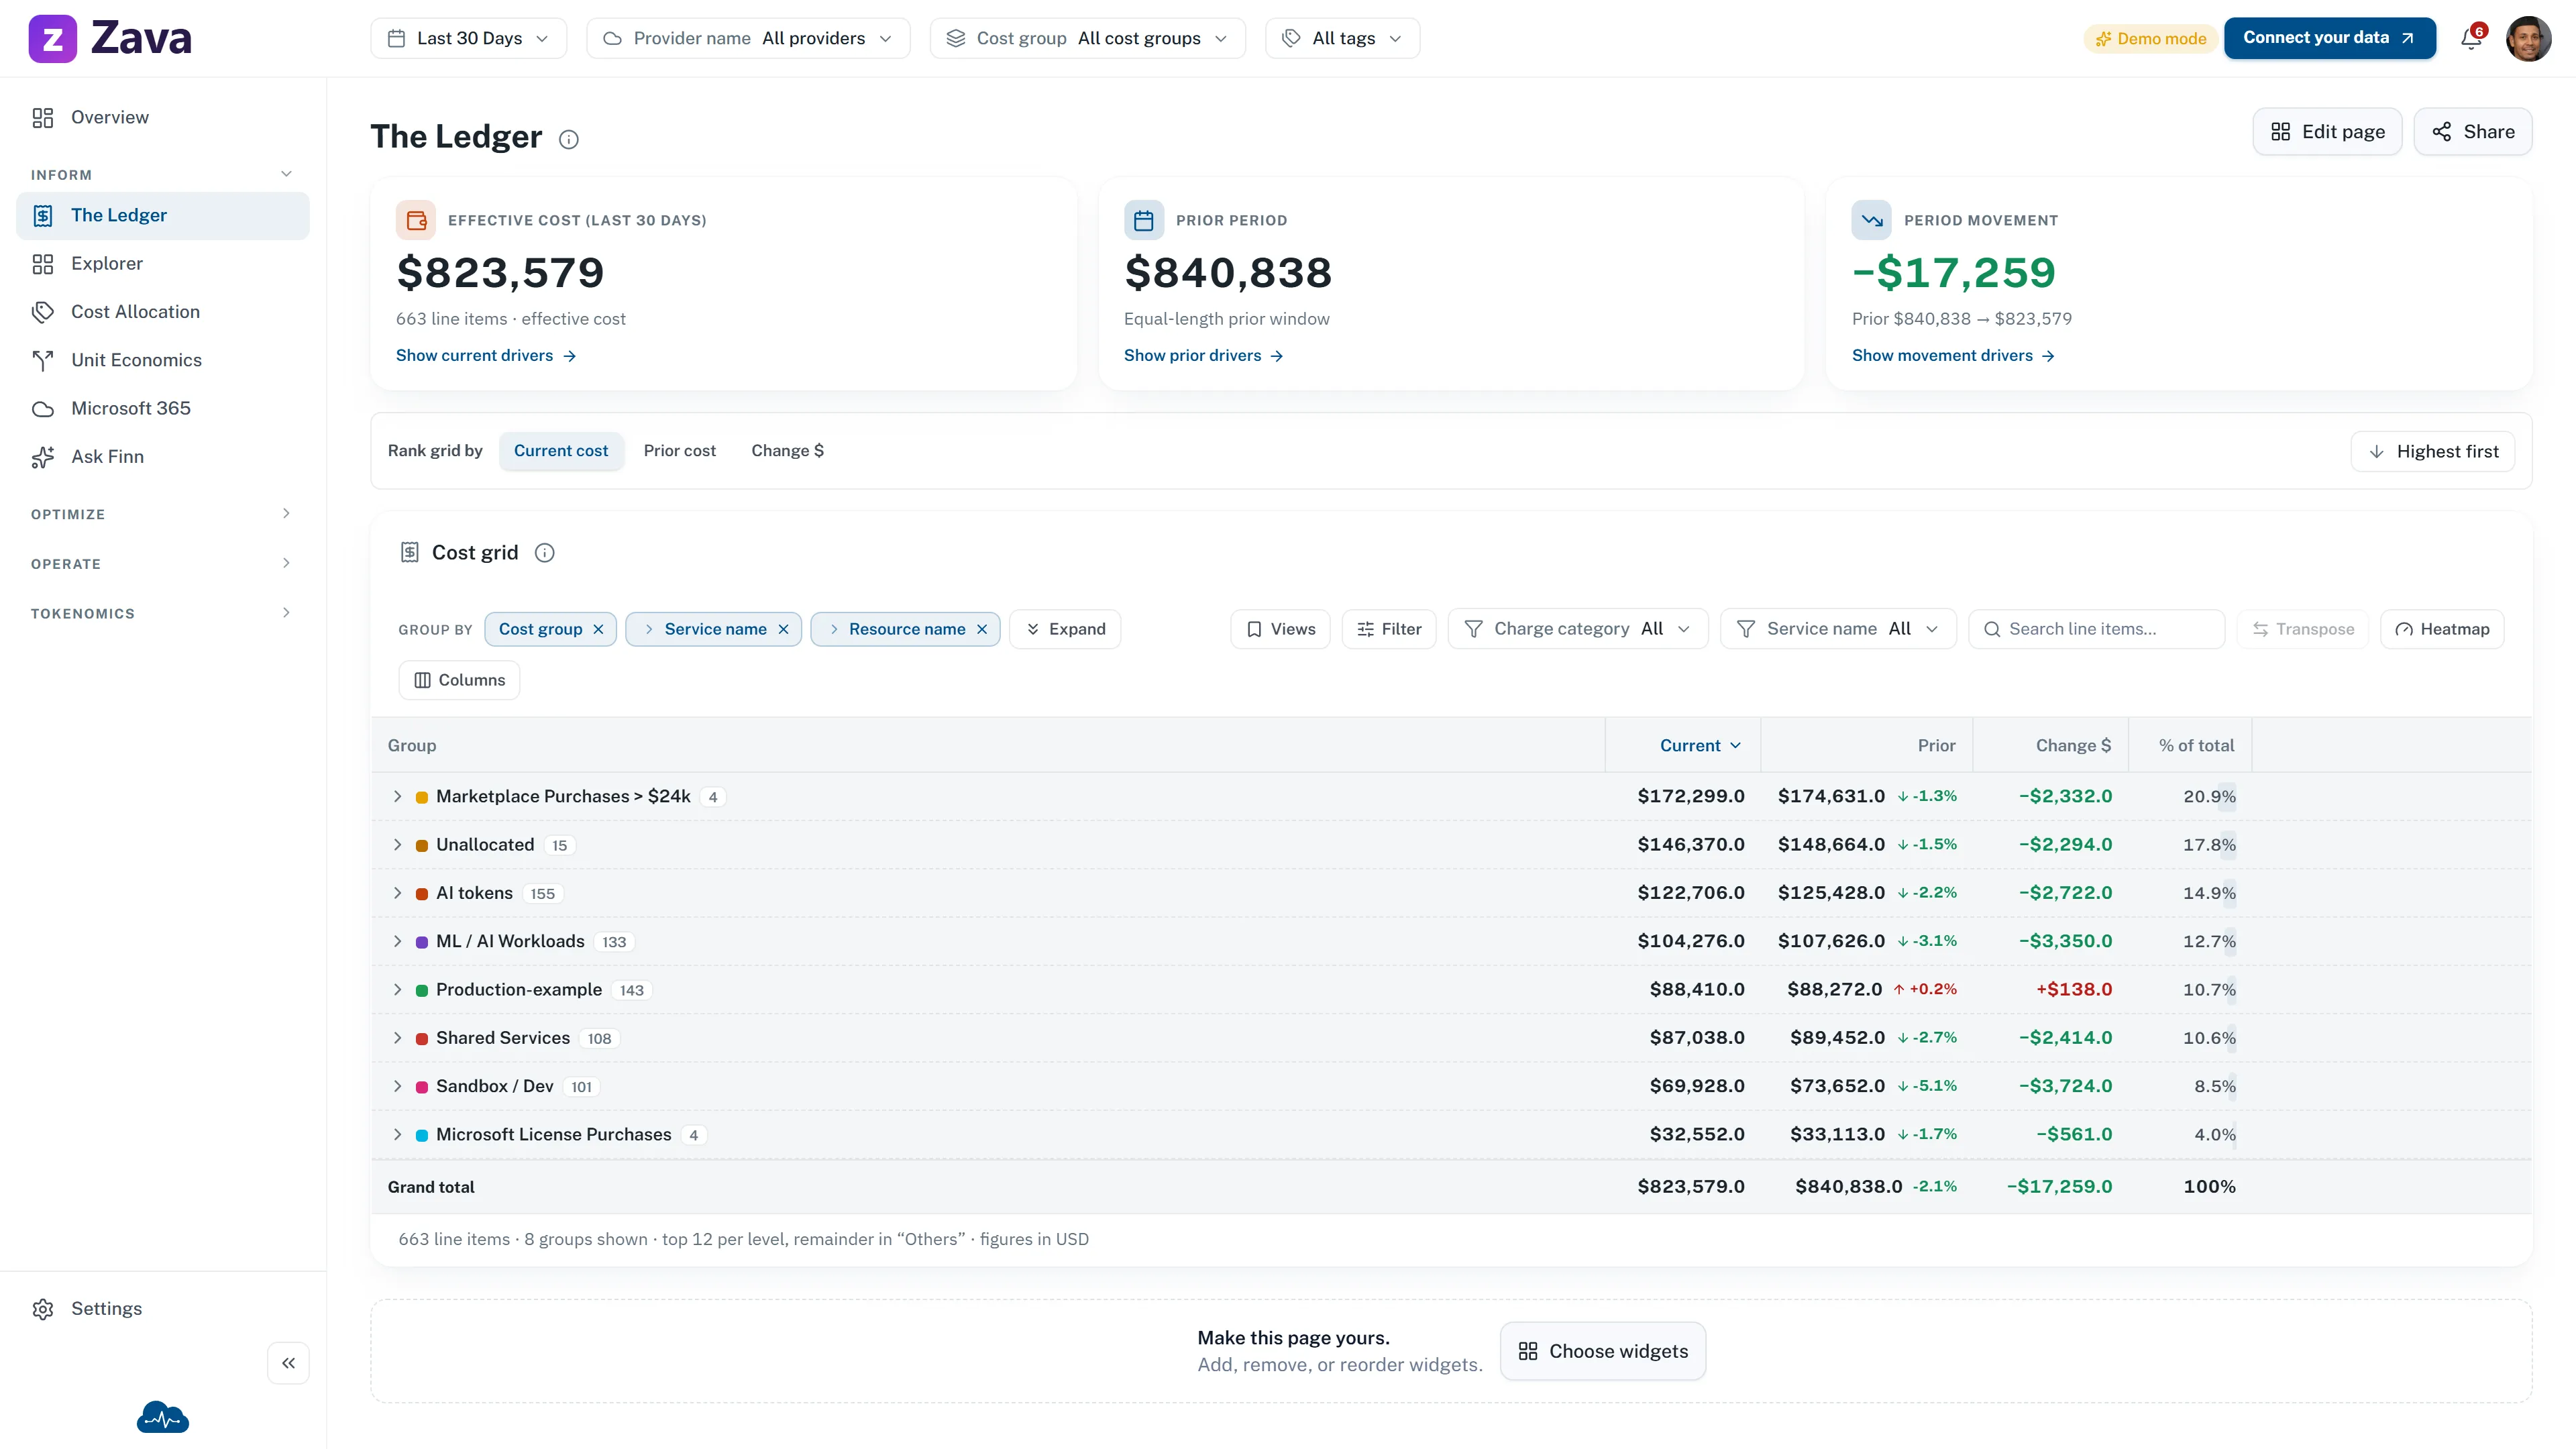Open Columns chooser

[x=459, y=680]
